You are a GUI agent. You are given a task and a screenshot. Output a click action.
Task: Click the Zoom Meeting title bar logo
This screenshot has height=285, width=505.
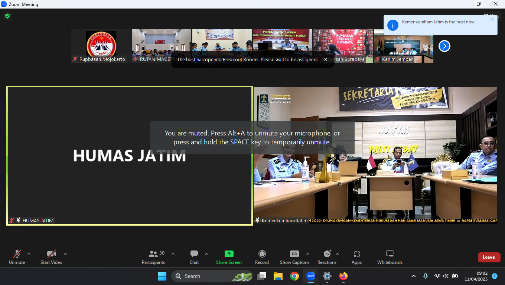pyautogui.click(x=4, y=4)
